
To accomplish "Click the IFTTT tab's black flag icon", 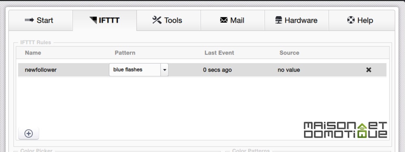I will click(x=93, y=20).
